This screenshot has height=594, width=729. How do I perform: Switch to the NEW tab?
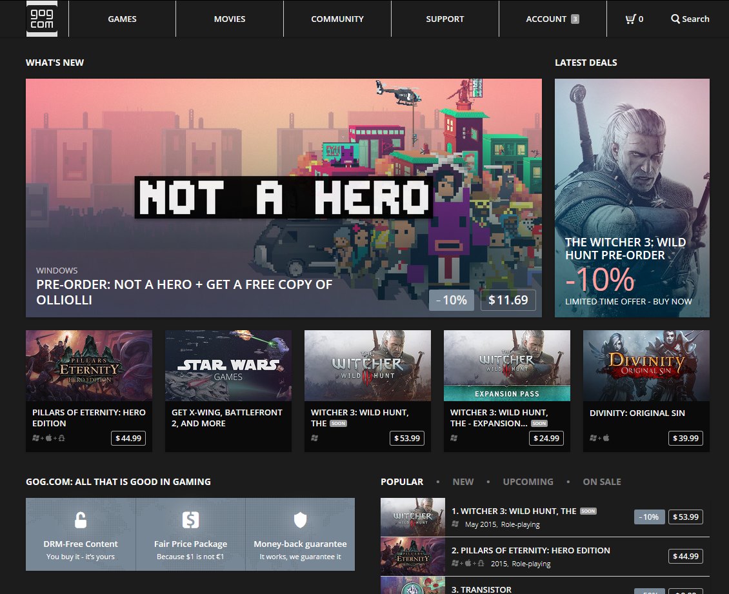coord(463,482)
